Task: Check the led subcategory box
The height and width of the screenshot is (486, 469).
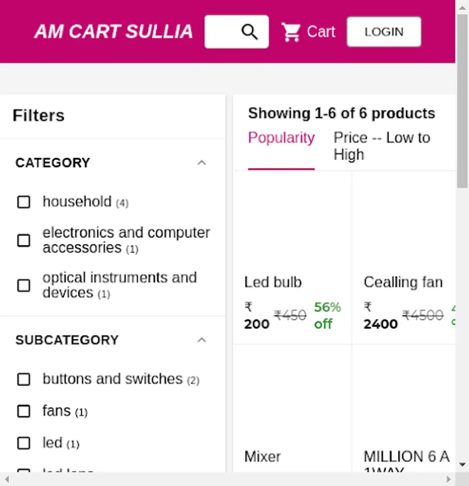Action: pos(24,443)
